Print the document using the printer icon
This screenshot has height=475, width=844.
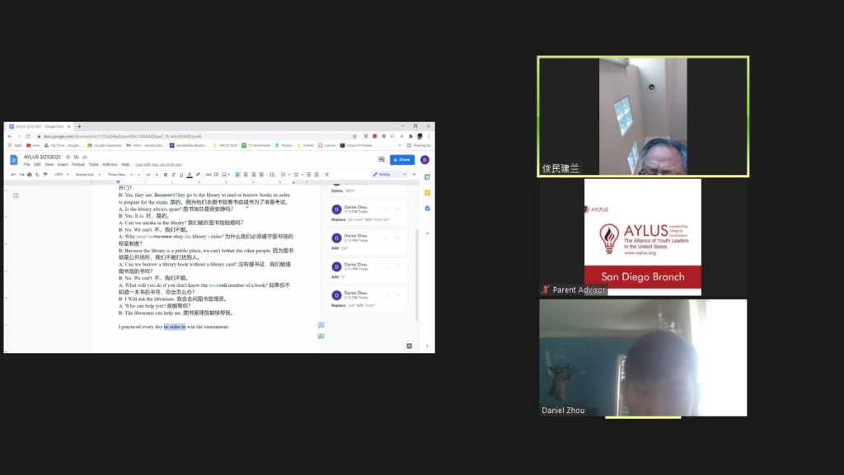[30, 175]
